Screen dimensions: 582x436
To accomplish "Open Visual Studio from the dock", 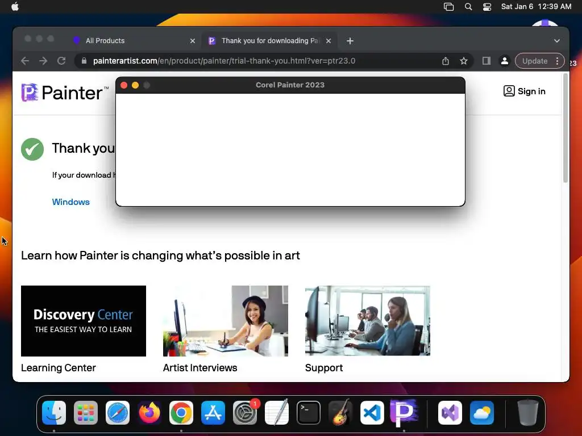I will (x=450, y=413).
